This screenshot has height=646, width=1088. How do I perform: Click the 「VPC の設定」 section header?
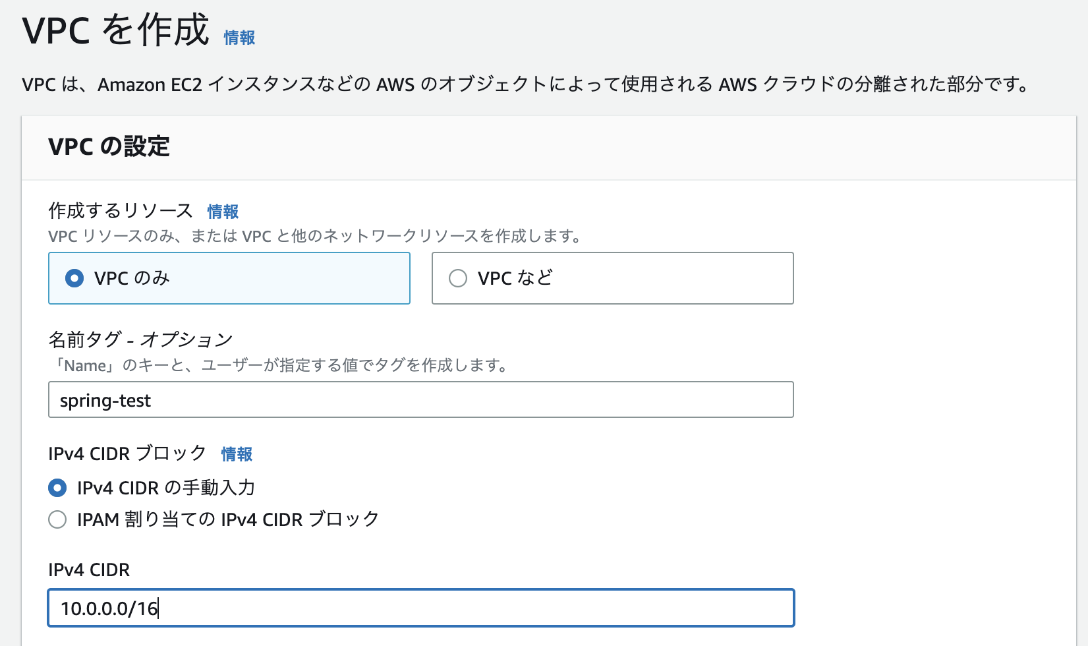[108, 146]
